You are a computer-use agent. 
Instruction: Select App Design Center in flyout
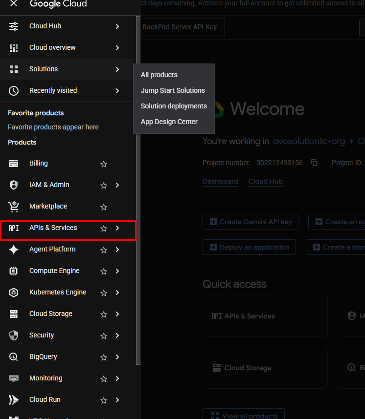tap(174, 122)
